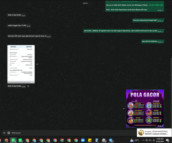Select the Rencana depositnya berapa kak message
172x143 pixels.
[148, 20]
